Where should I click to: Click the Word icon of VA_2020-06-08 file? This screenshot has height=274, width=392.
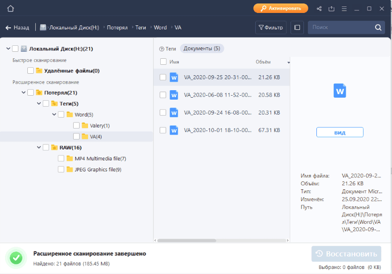(x=174, y=95)
